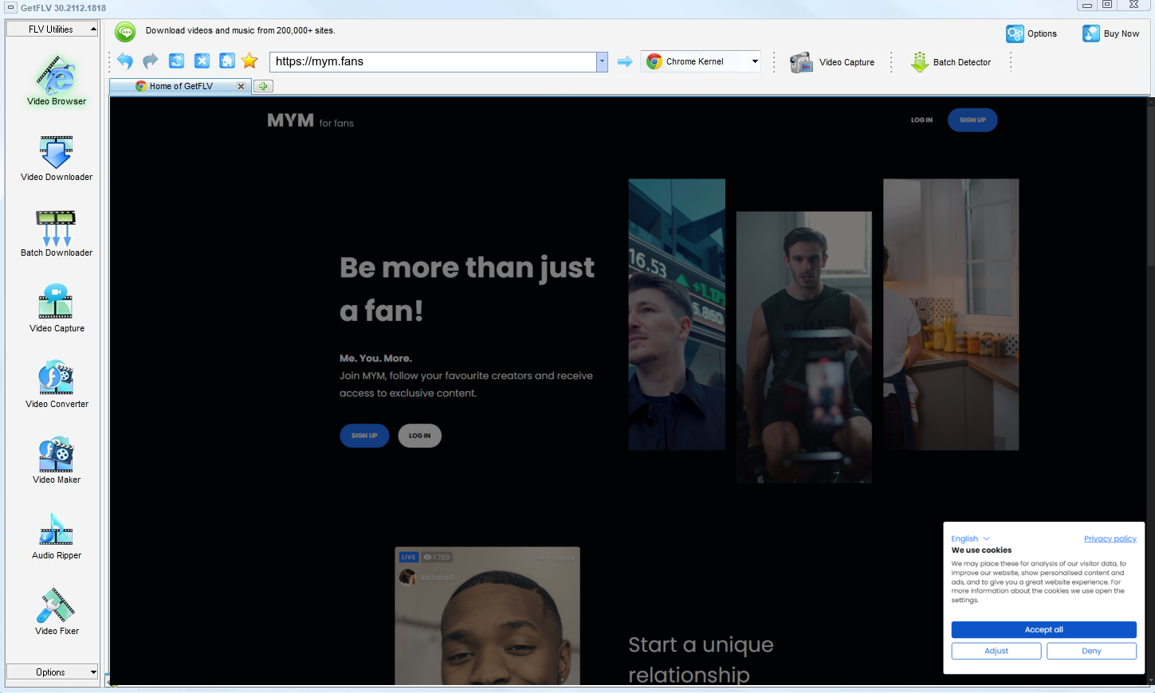
Task: Open the Video Maker tool
Action: coord(57,460)
